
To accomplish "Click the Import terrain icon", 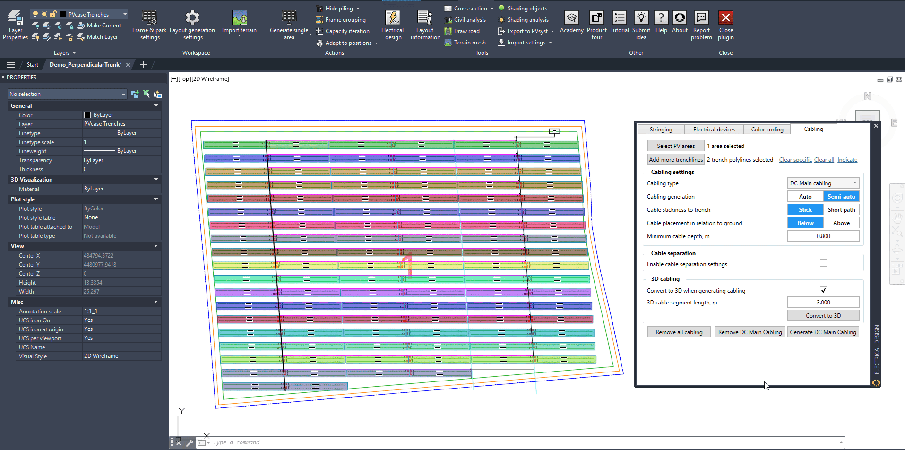I will 239,19.
